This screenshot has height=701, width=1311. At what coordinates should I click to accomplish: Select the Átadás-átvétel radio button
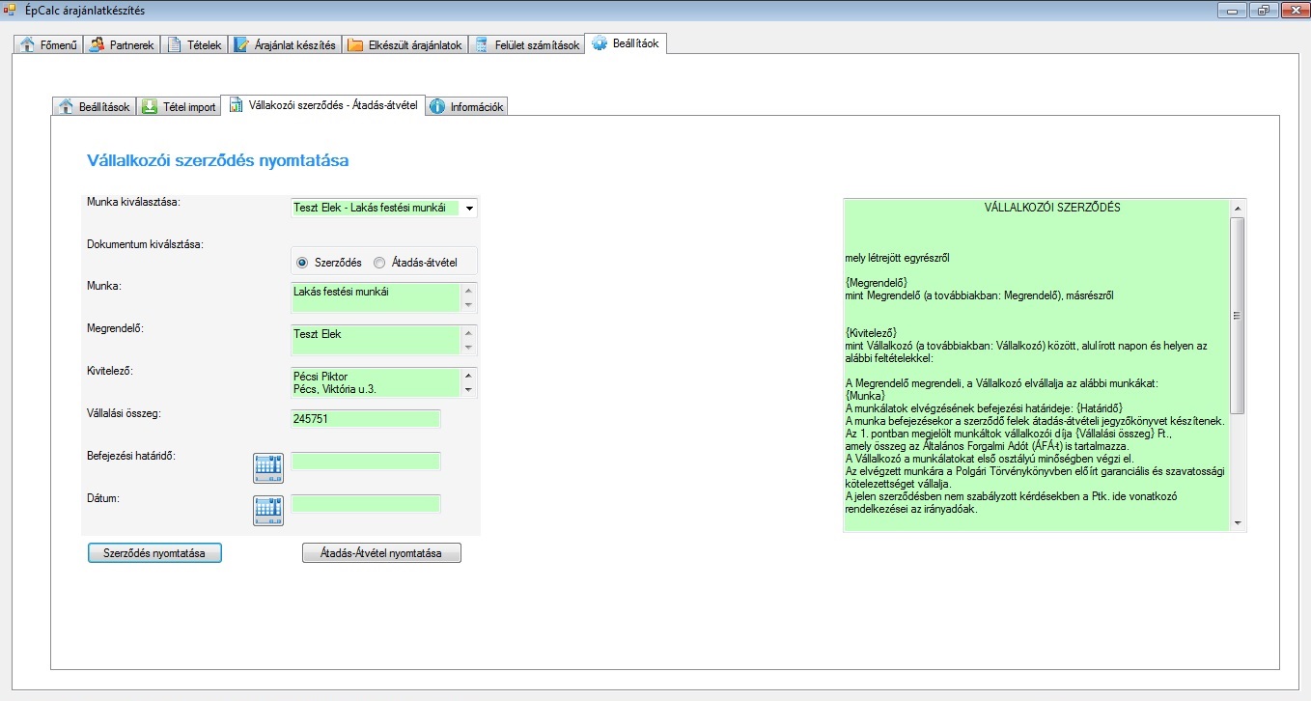(379, 263)
